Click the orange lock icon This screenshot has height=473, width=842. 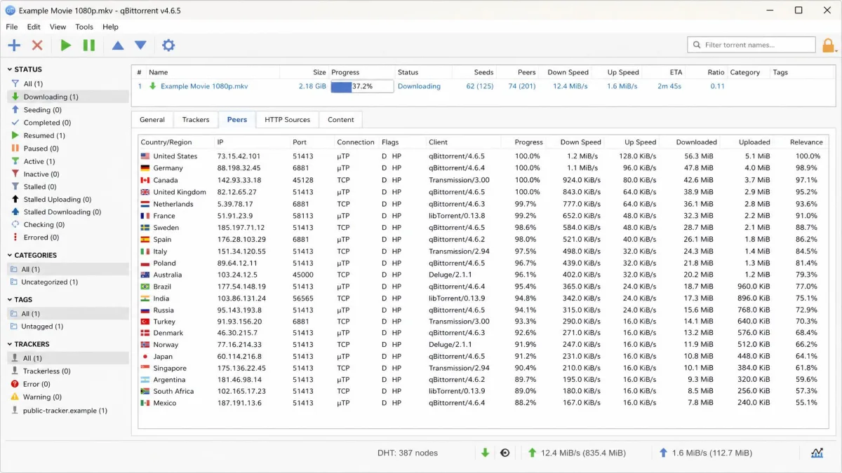[x=829, y=46]
